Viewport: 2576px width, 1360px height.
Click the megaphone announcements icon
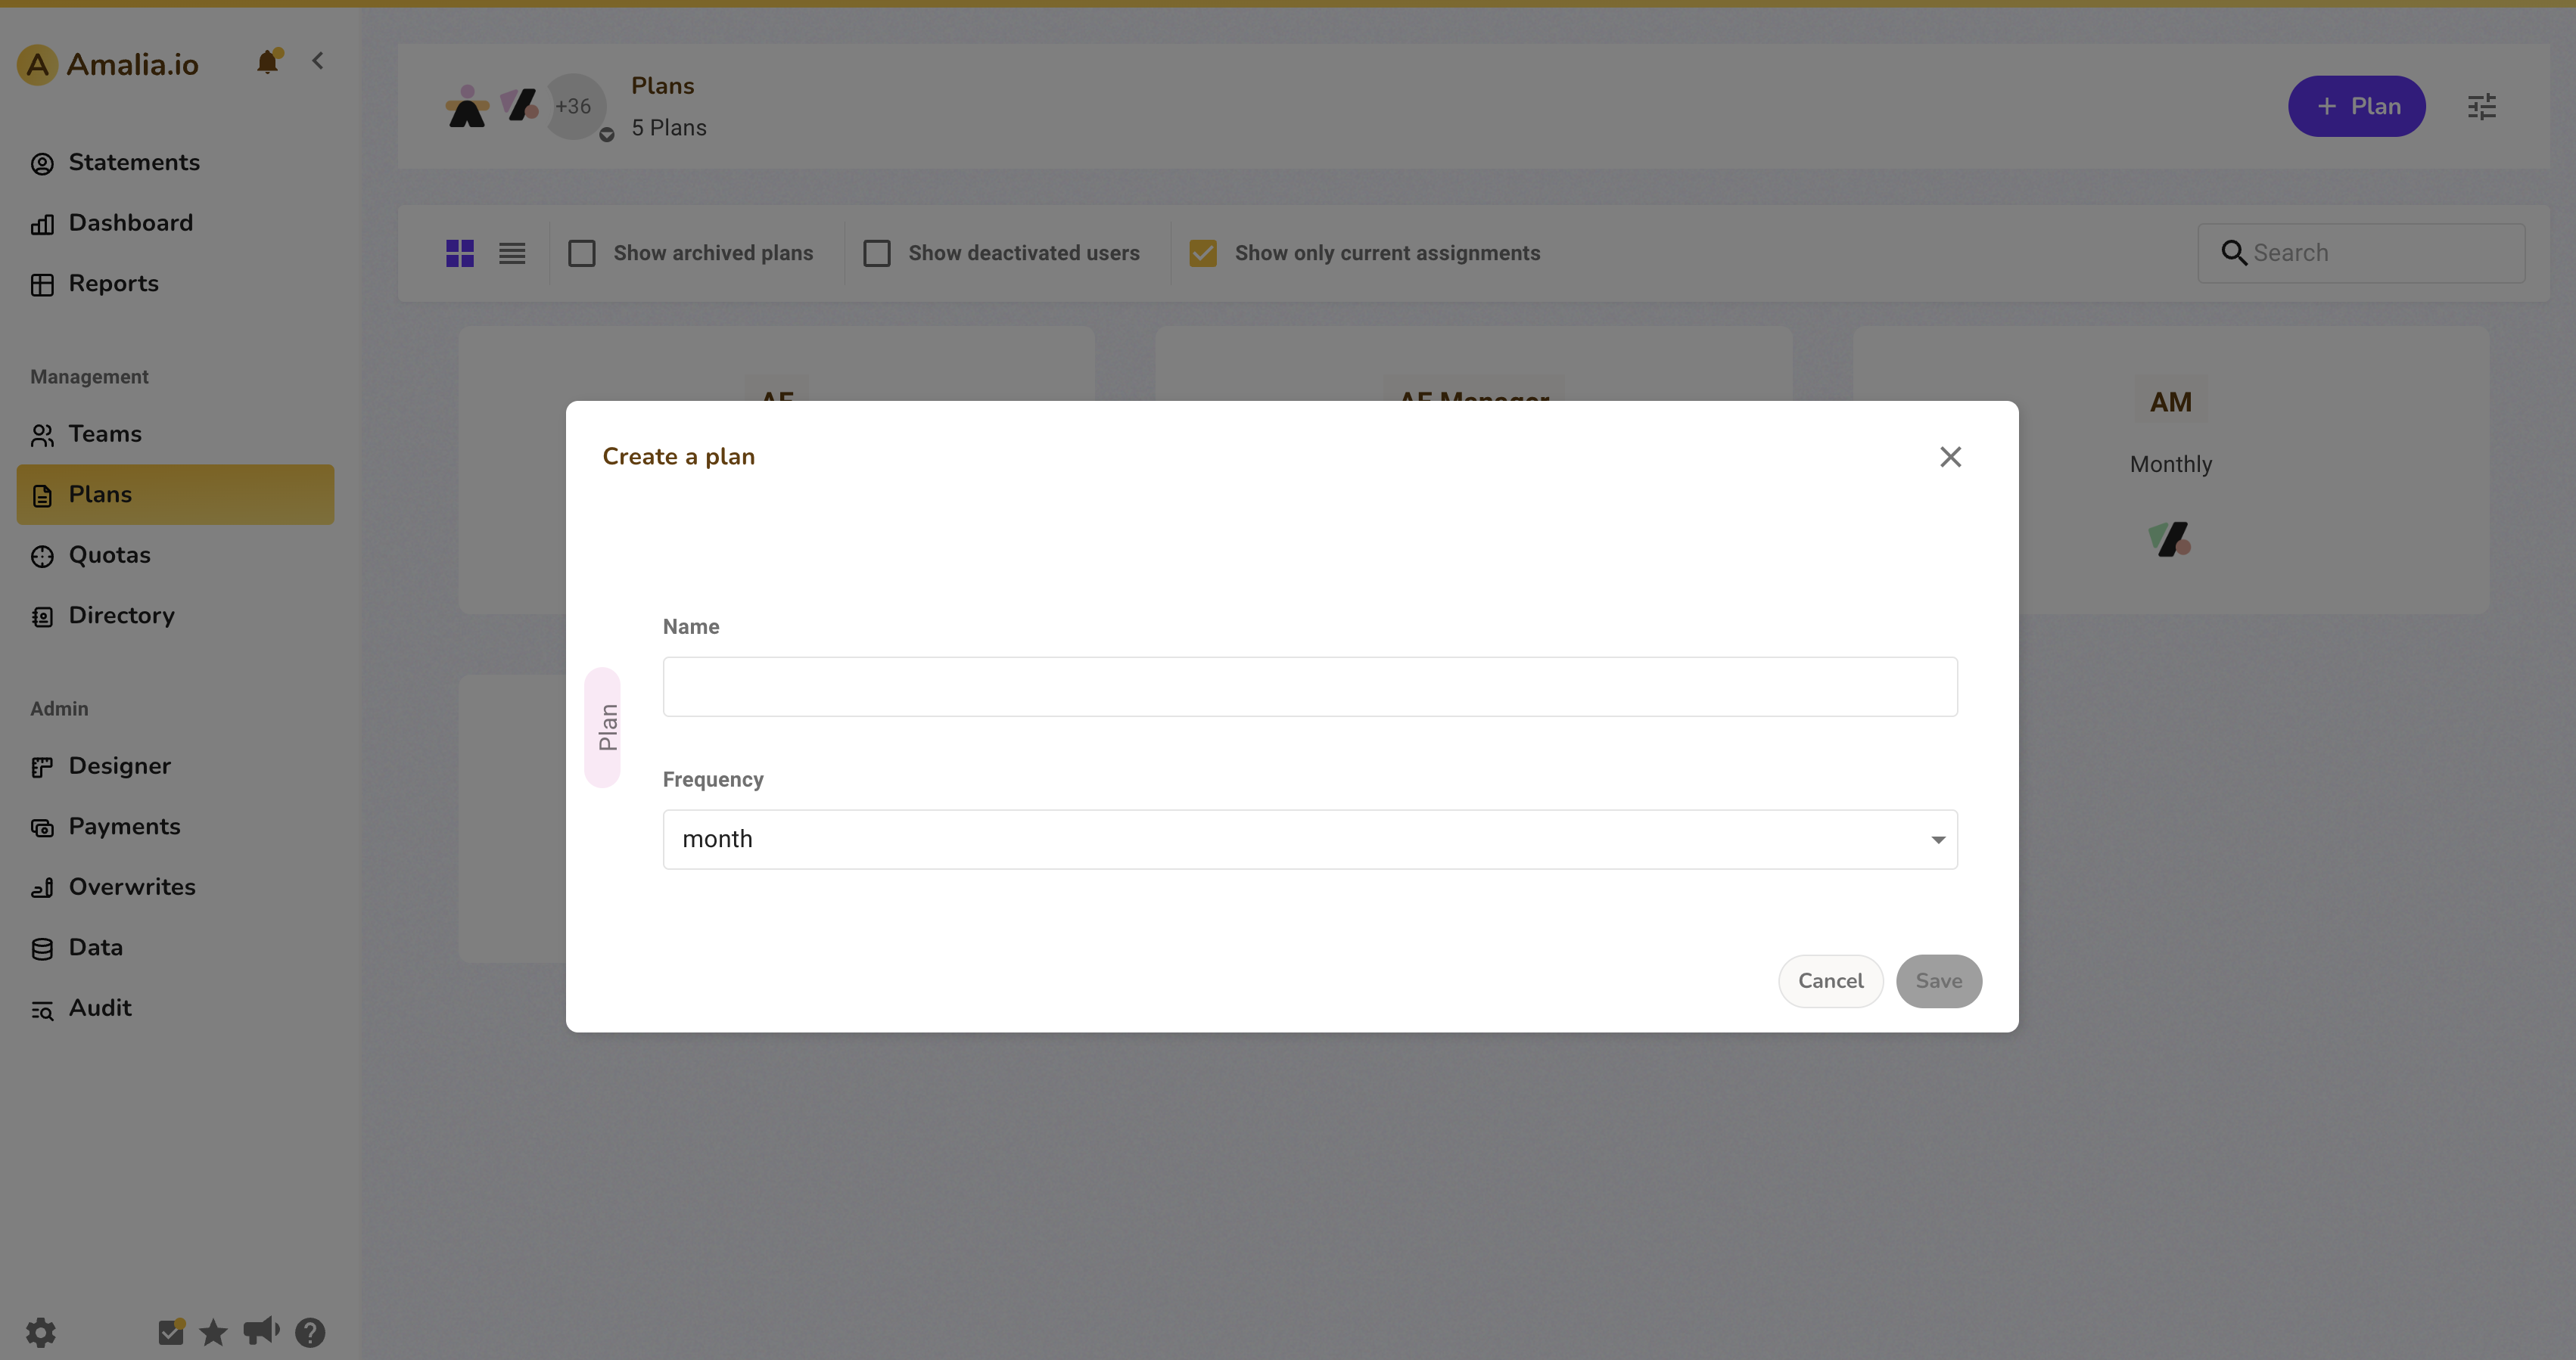click(x=261, y=1331)
